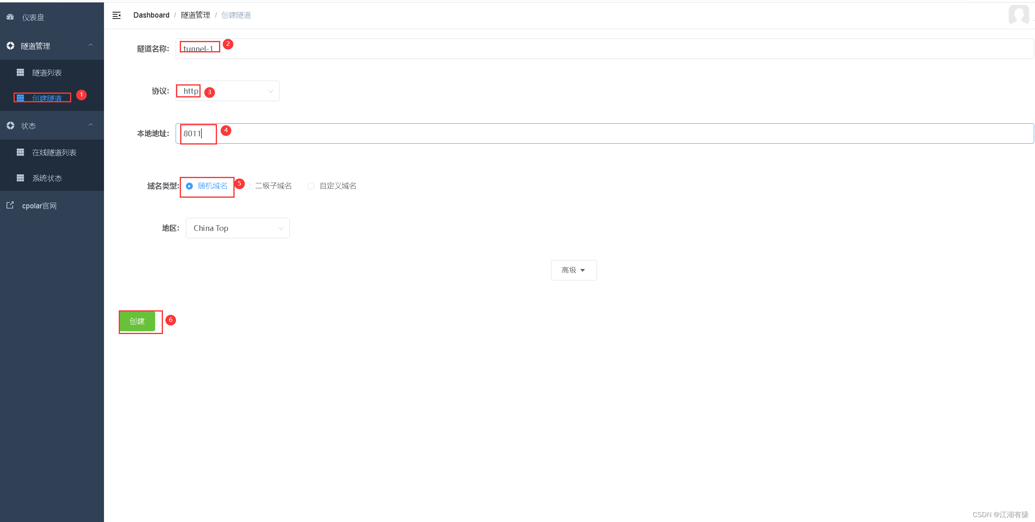Open 系统状态 menu item
1035x522 pixels.
(x=52, y=178)
